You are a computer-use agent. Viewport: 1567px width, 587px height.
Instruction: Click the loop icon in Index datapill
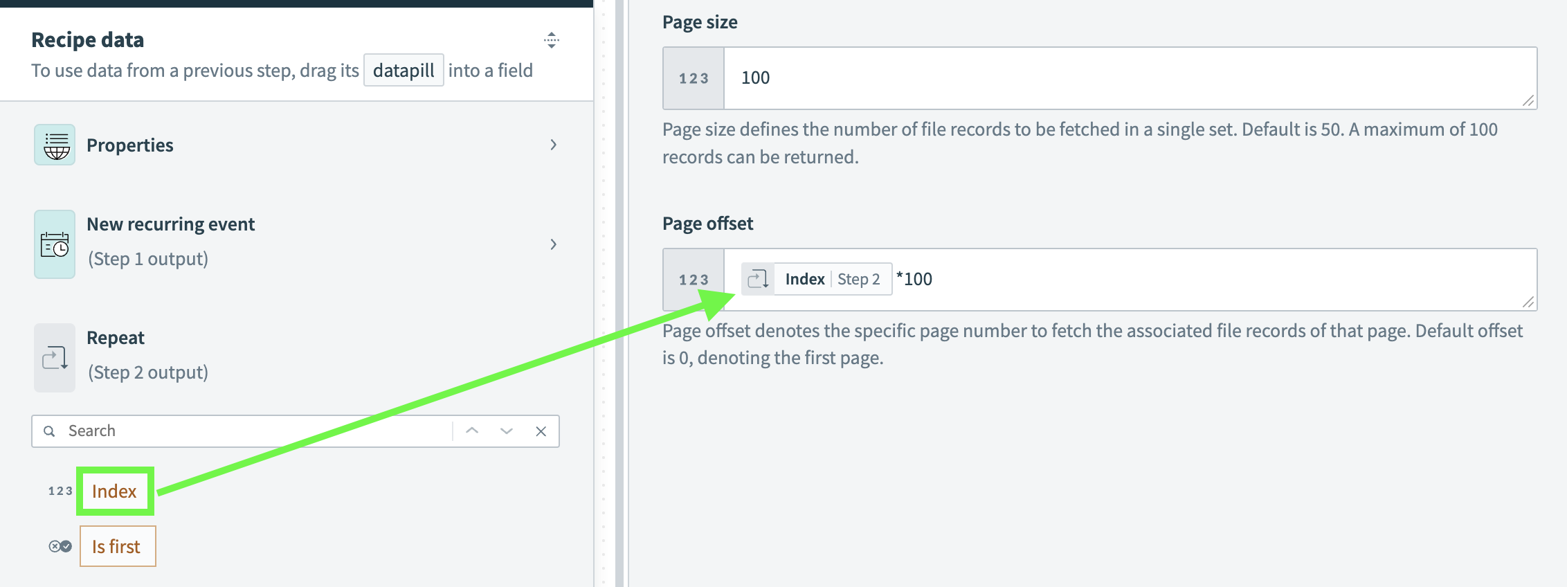758,279
